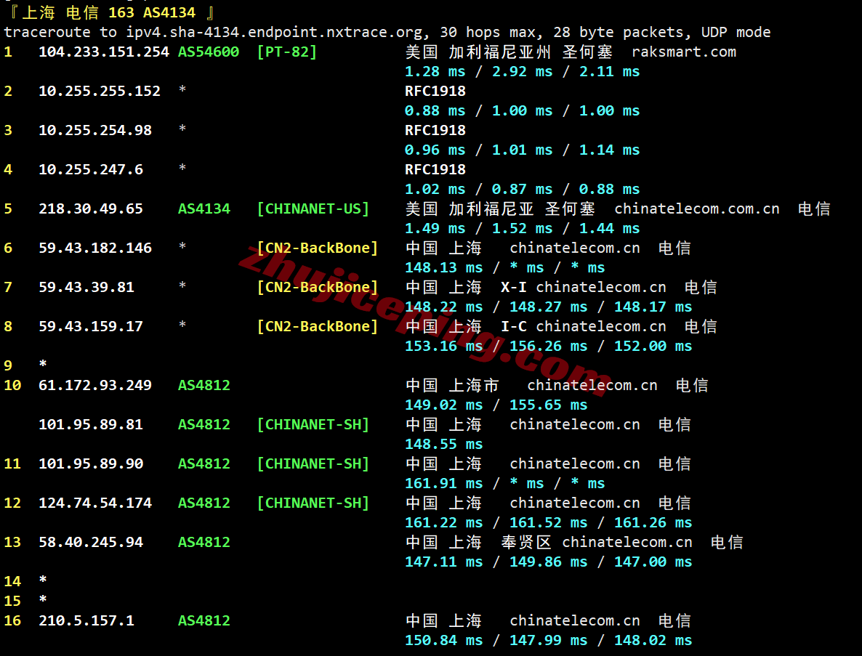Select the private IP 10.255.247.6
This screenshot has width=862, height=656.
coord(90,169)
